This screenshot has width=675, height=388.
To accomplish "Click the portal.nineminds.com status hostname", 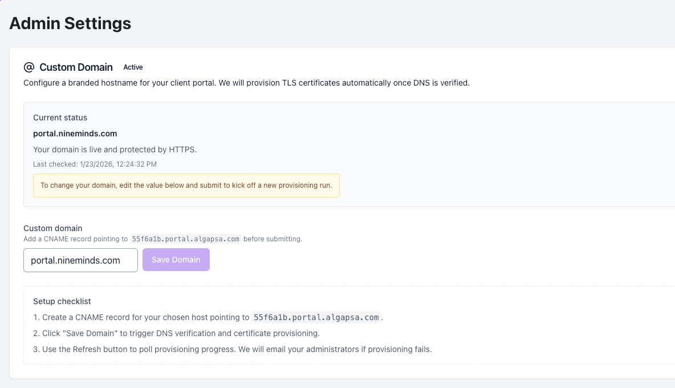I will 75,134.
